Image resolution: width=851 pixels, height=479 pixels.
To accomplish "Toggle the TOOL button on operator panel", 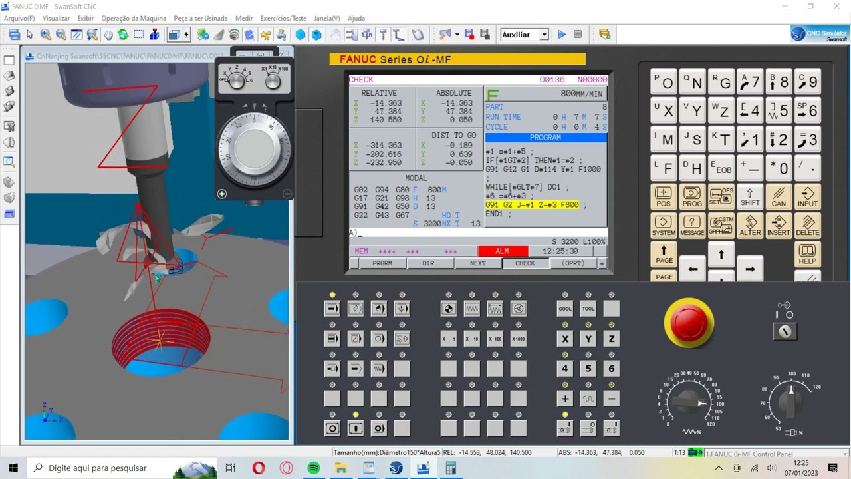I will (x=588, y=309).
